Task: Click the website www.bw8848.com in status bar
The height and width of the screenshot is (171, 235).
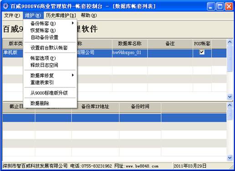Action: 142,166
